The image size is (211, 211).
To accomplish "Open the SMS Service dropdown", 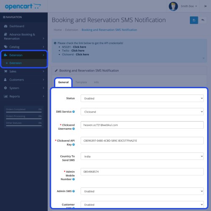I will [x=142, y=112].
